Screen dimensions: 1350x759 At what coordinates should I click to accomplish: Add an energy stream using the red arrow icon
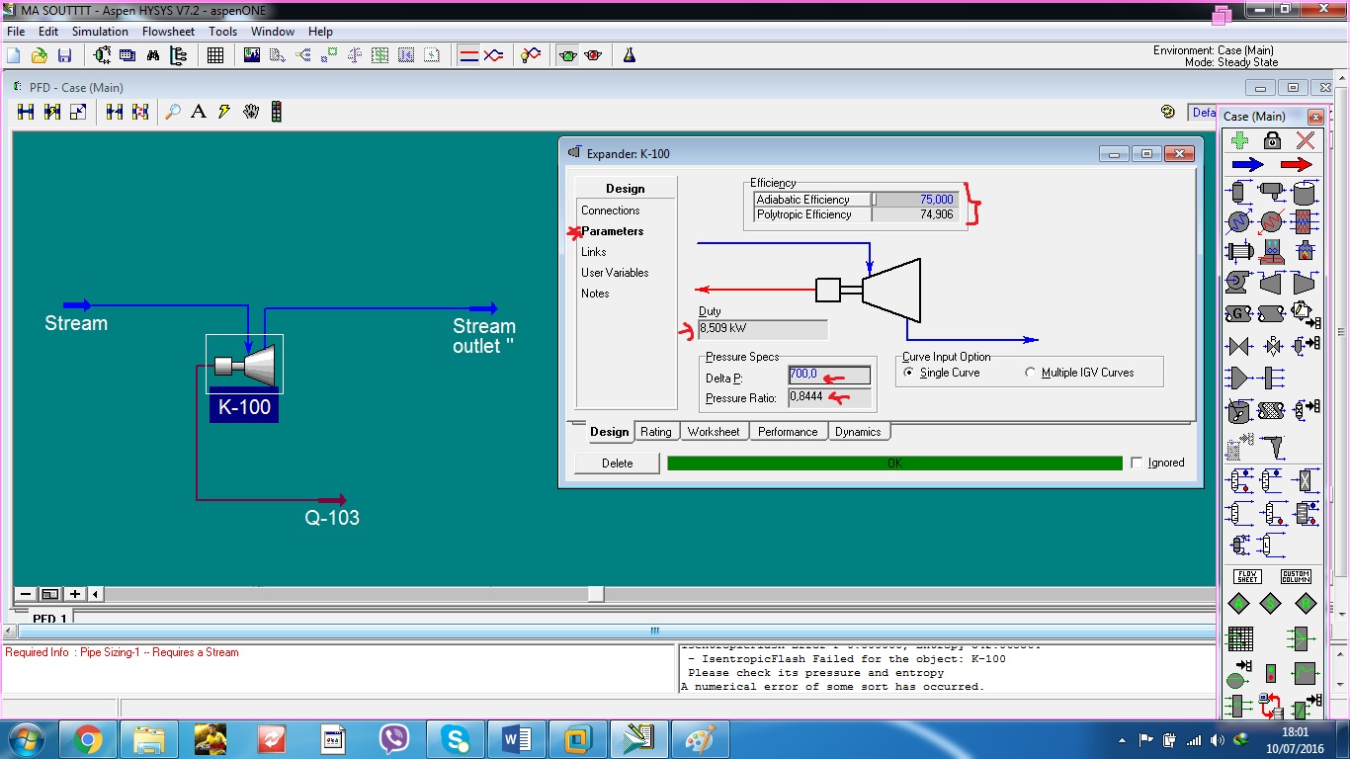pos(1296,164)
